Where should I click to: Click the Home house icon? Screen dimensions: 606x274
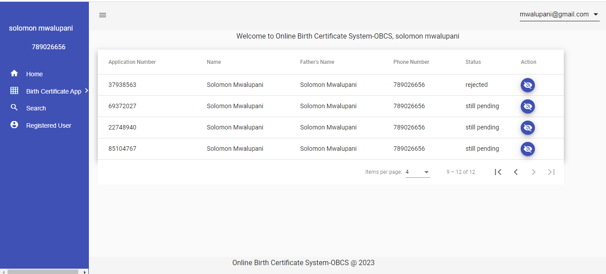click(14, 74)
